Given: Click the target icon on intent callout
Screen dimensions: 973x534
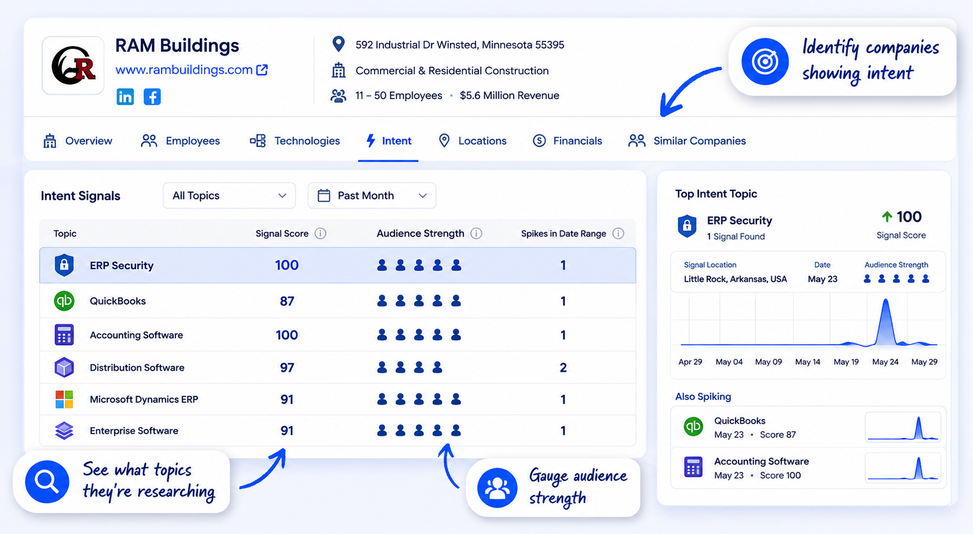Looking at the screenshot, I should [x=765, y=62].
